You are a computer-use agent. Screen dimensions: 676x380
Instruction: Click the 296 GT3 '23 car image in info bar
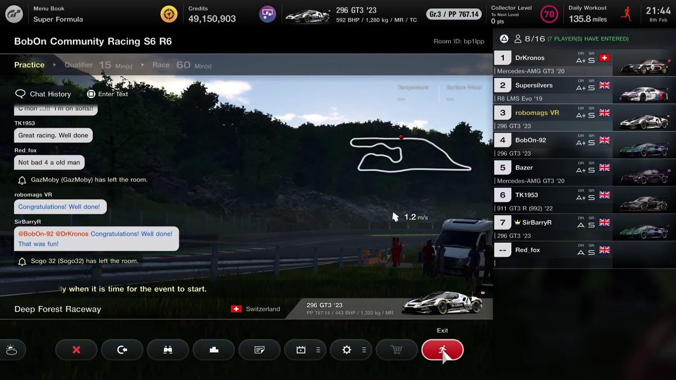pyautogui.click(x=443, y=303)
